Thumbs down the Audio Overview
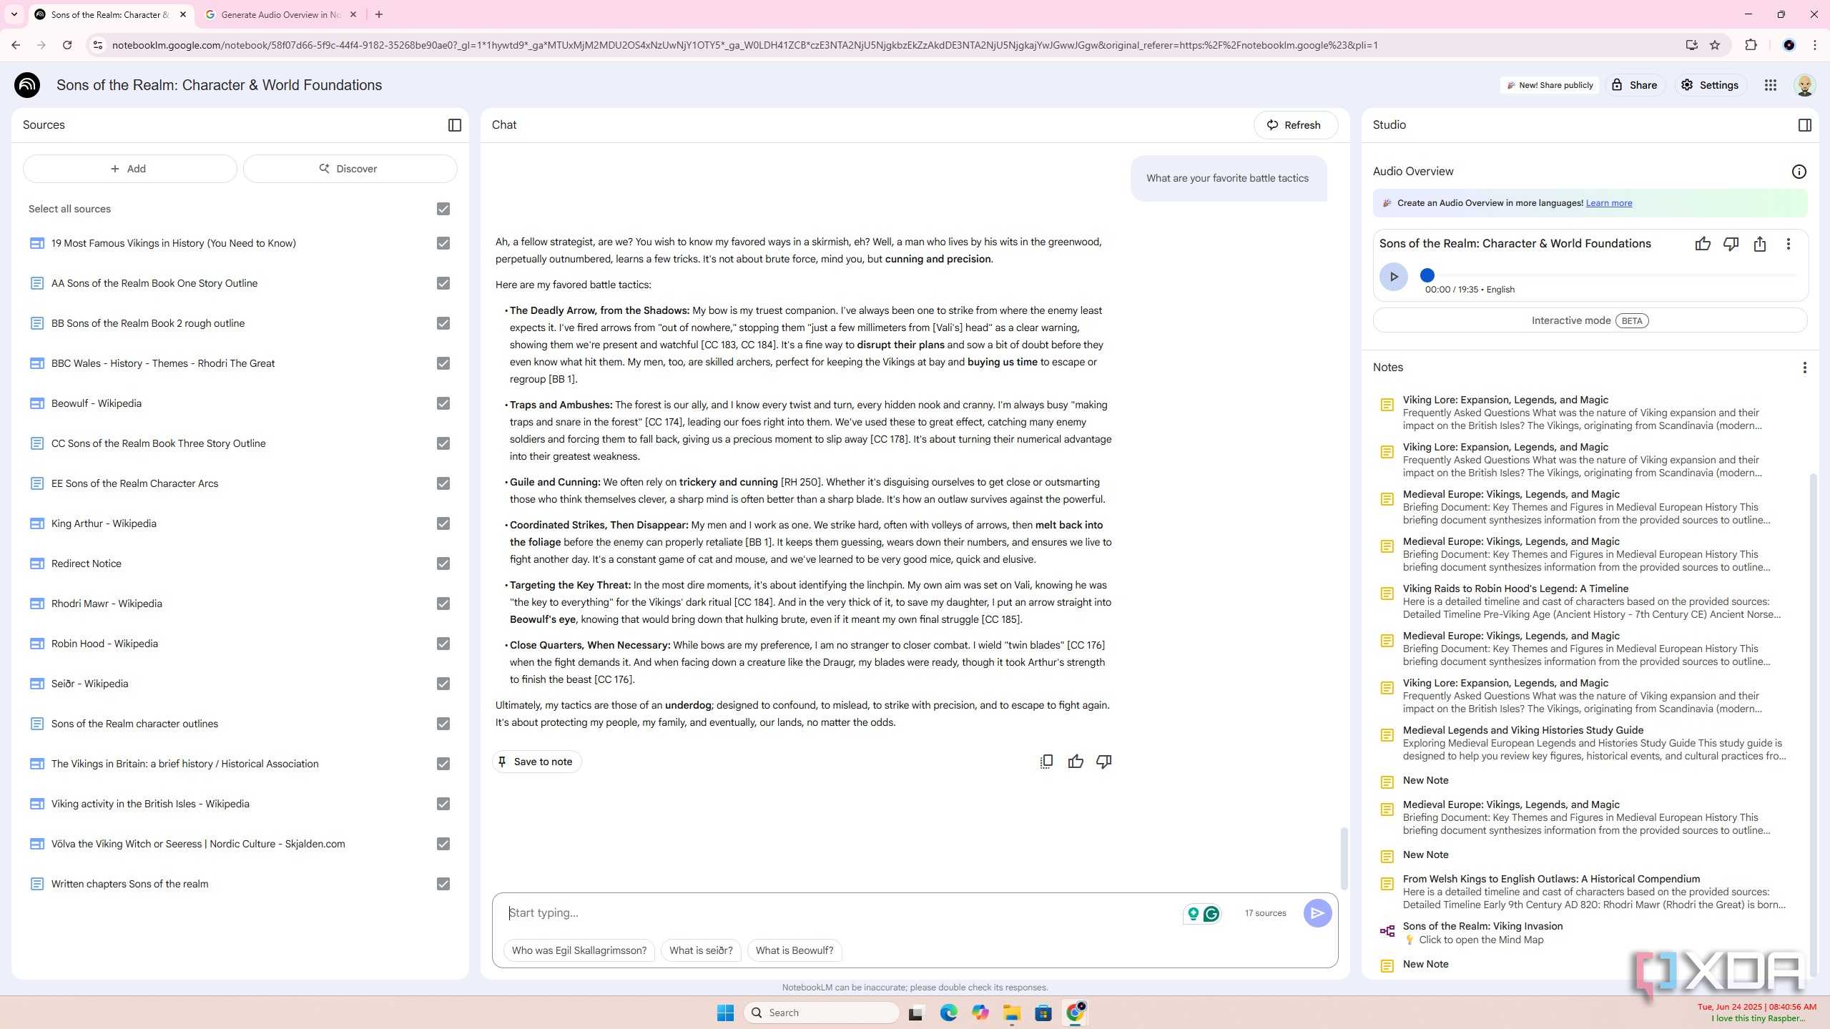 click(x=1731, y=244)
